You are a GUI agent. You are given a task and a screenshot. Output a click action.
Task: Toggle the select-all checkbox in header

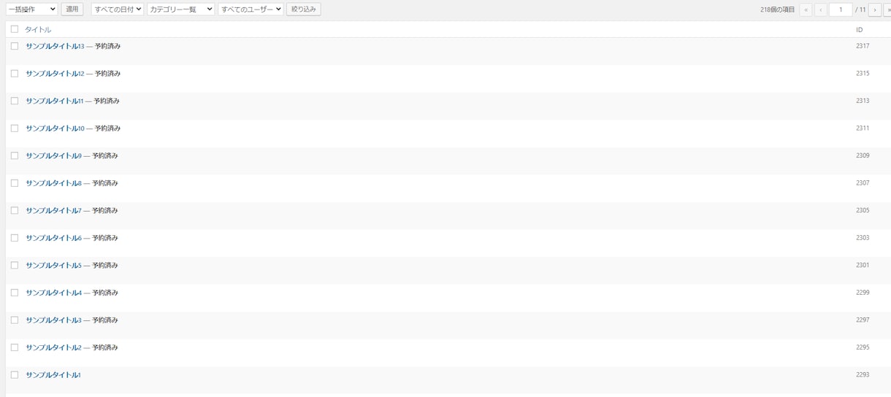[x=14, y=29]
